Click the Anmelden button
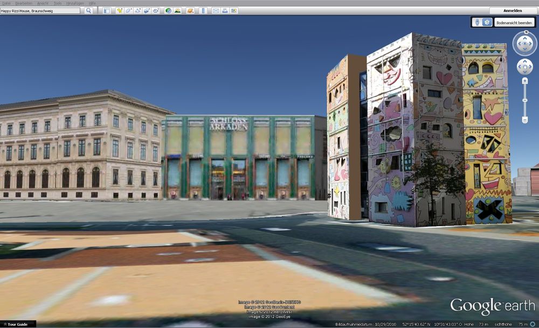 click(x=512, y=10)
